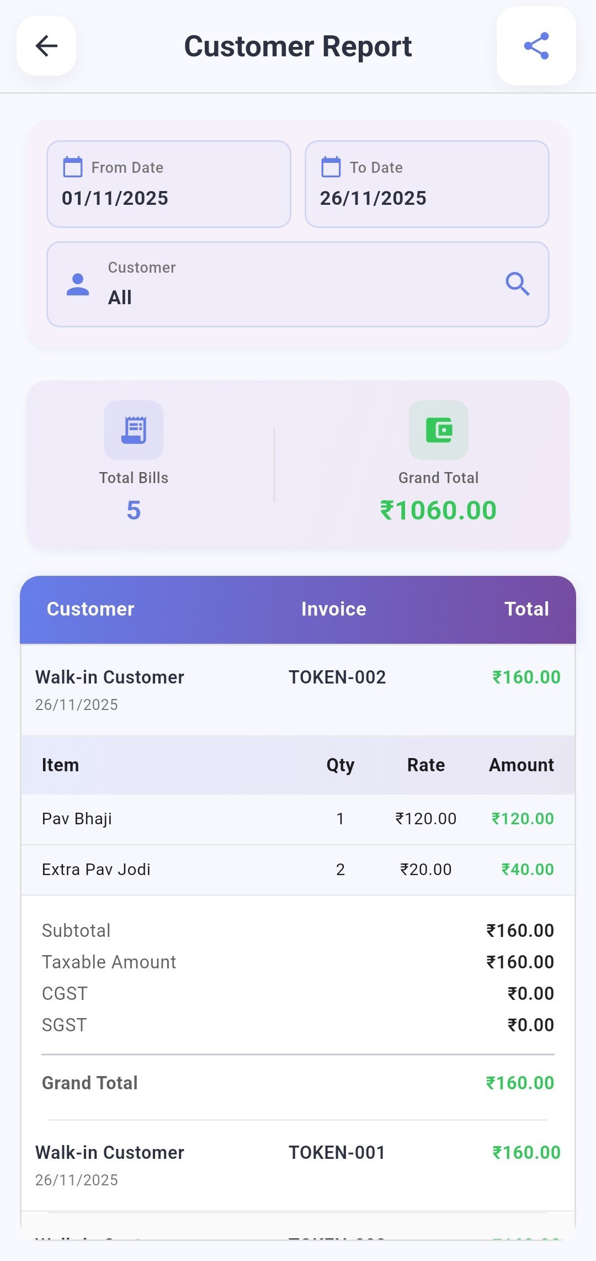Tap the Invoice column header

[333, 609]
